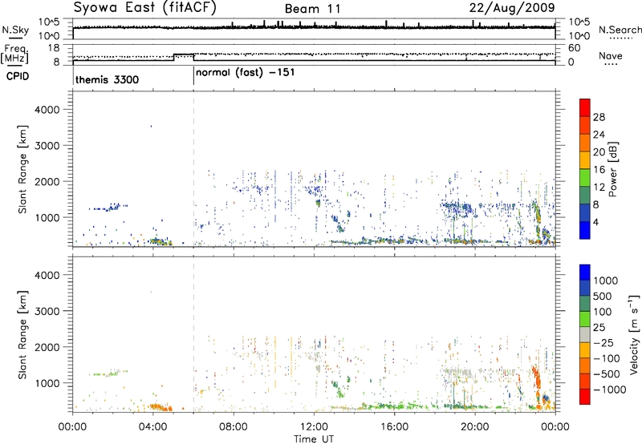
Task: Click the '1000' velocity colorbar tick label
Action: [x=605, y=281]
